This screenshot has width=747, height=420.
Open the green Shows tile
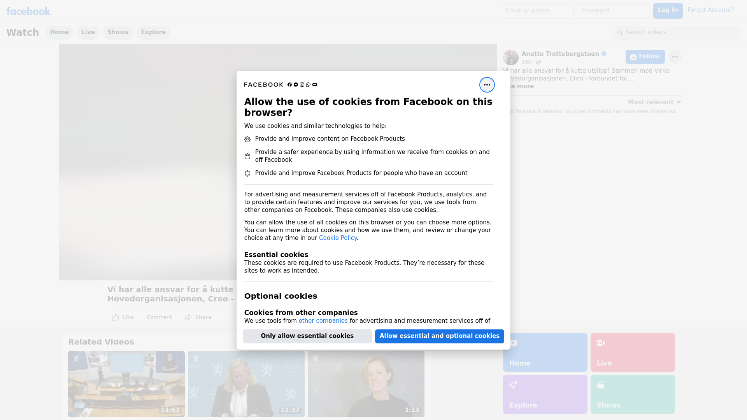click(x=633, y=394)
